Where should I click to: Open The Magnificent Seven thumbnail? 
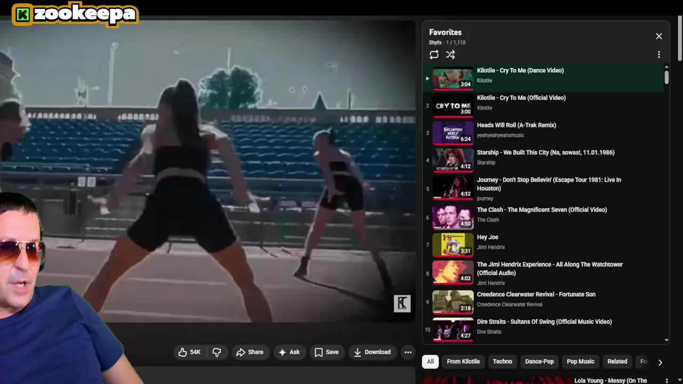[452, 217]
